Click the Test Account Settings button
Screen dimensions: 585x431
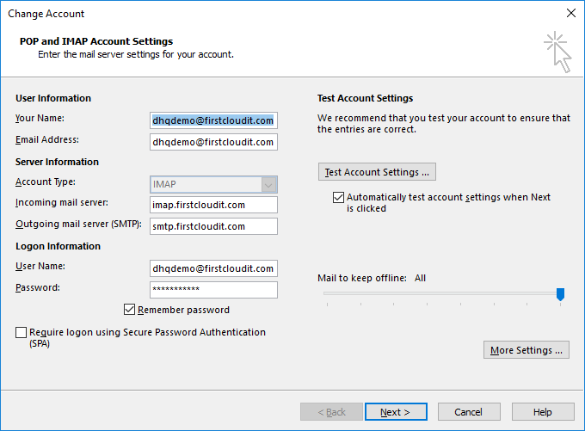pyautogui.click(x=377, y=172)
